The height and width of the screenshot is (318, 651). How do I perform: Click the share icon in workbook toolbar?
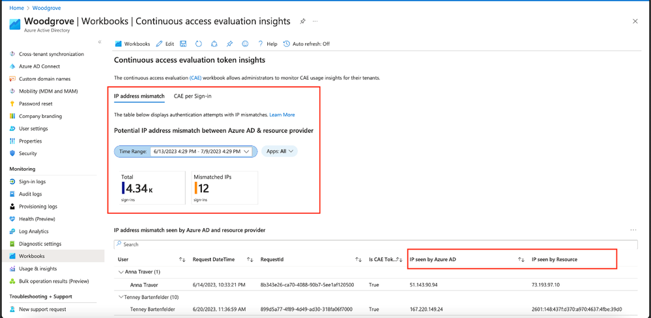click(x=214, y=44)
